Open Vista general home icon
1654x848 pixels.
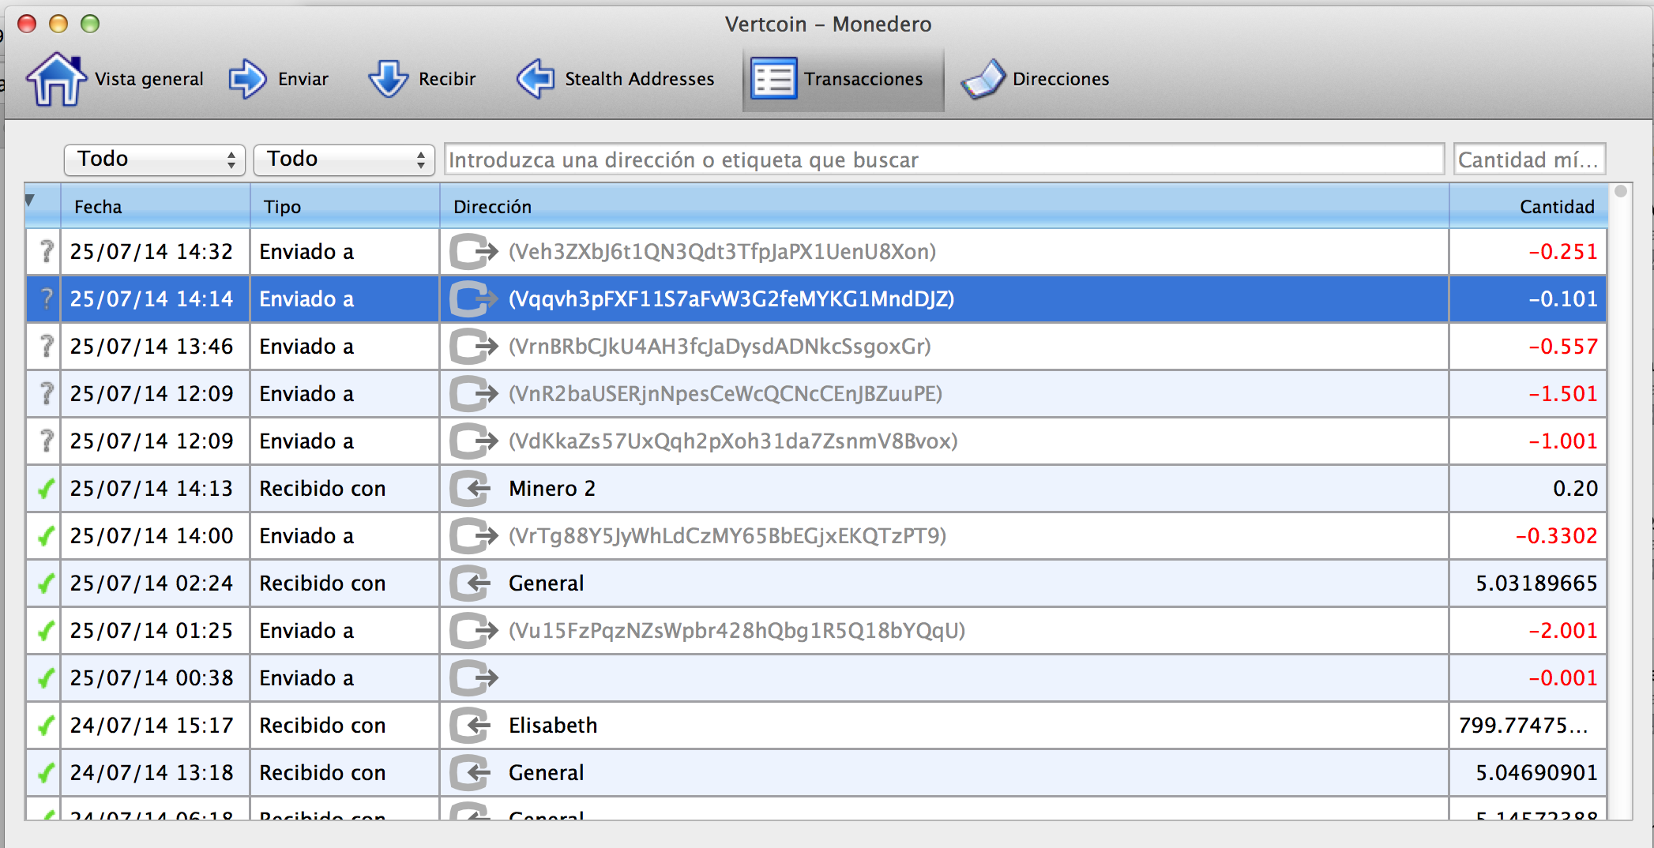pos(56,79)
